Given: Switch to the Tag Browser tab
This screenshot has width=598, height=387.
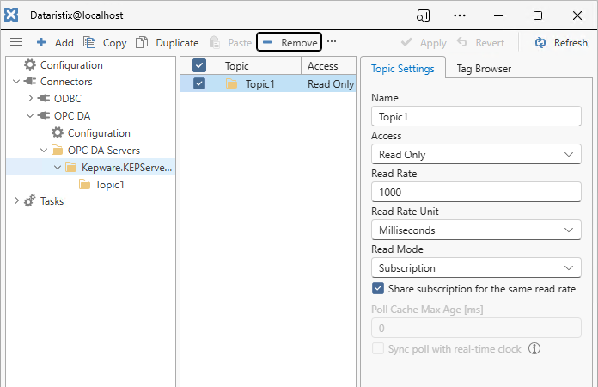Looking at the screenshot, I should [484, 69].
